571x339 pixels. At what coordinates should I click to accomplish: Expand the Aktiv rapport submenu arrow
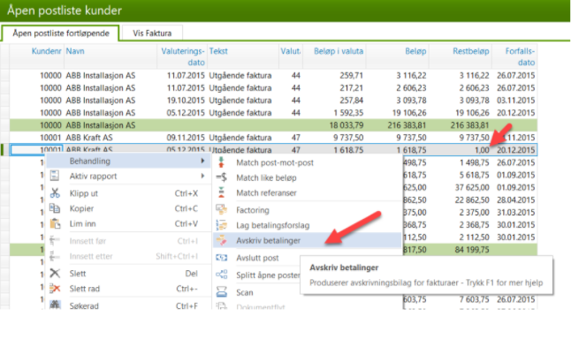tap(202, 176)
